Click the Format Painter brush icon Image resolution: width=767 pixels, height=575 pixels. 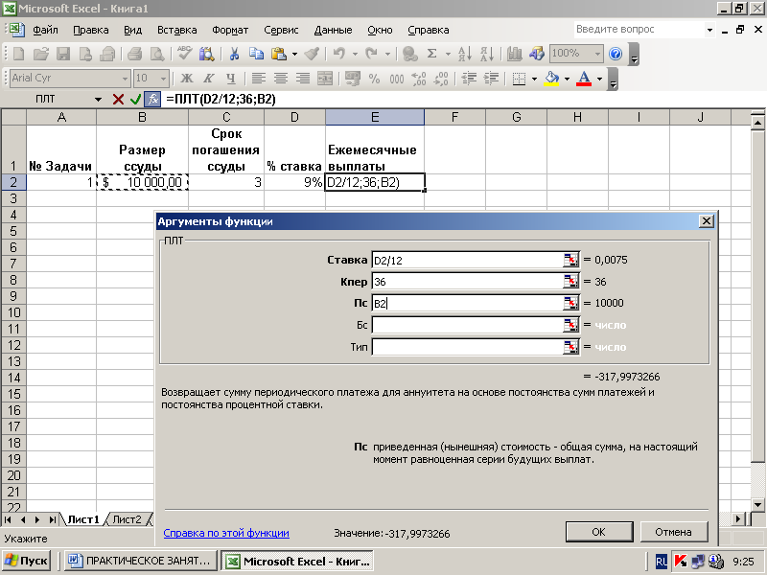[312, 54]
